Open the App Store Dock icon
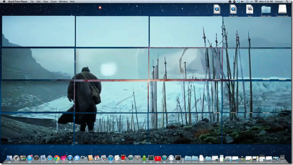The image size is (293, 165). [x=30, y=158]
